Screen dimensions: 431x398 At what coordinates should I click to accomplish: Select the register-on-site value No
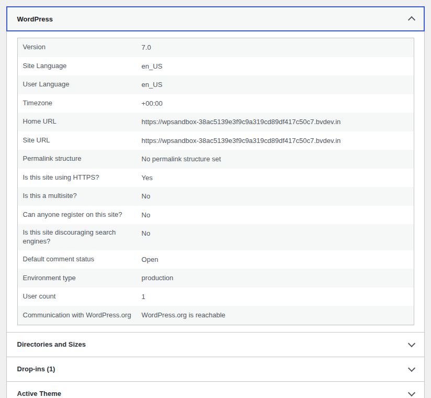pyautogui.click(x=146, y=215)
